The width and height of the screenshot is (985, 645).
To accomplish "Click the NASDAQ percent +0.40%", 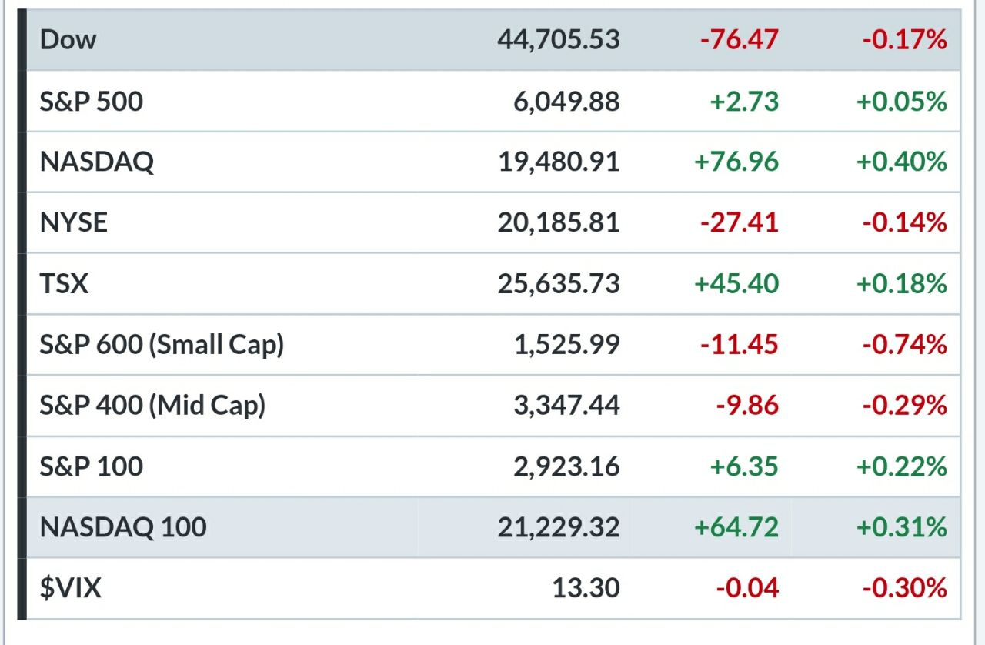I will click(x=902, y=162).
